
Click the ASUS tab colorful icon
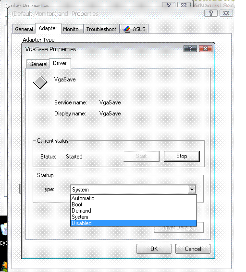pyautogui.click(x=126, y=29)
